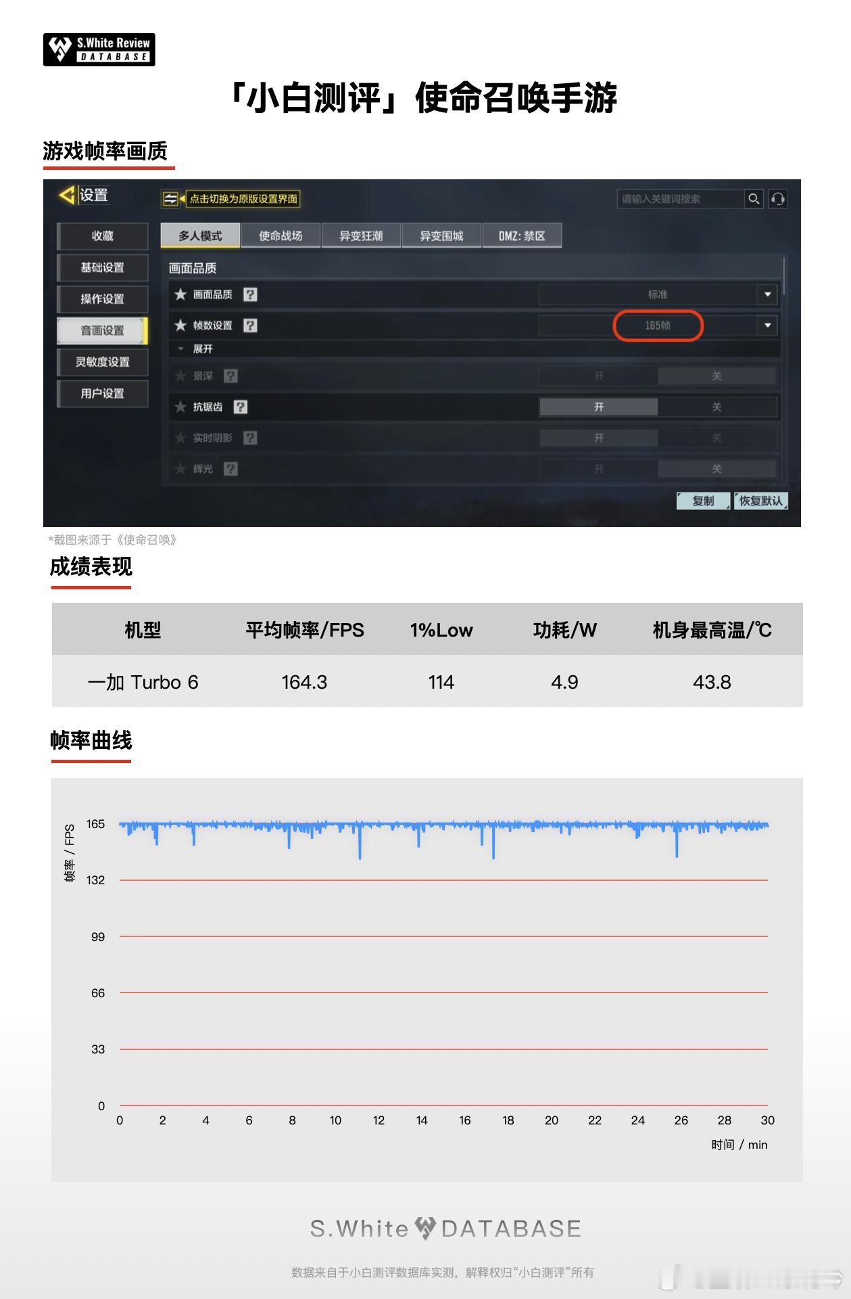Click the 114 1%Low cell
The height and width of the screenshot is (1299, 851).
(x=441, y=682)
